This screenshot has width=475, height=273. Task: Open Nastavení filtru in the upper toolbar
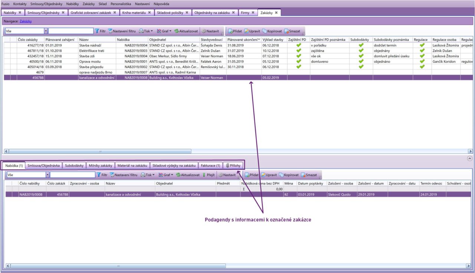click(122, 31)
